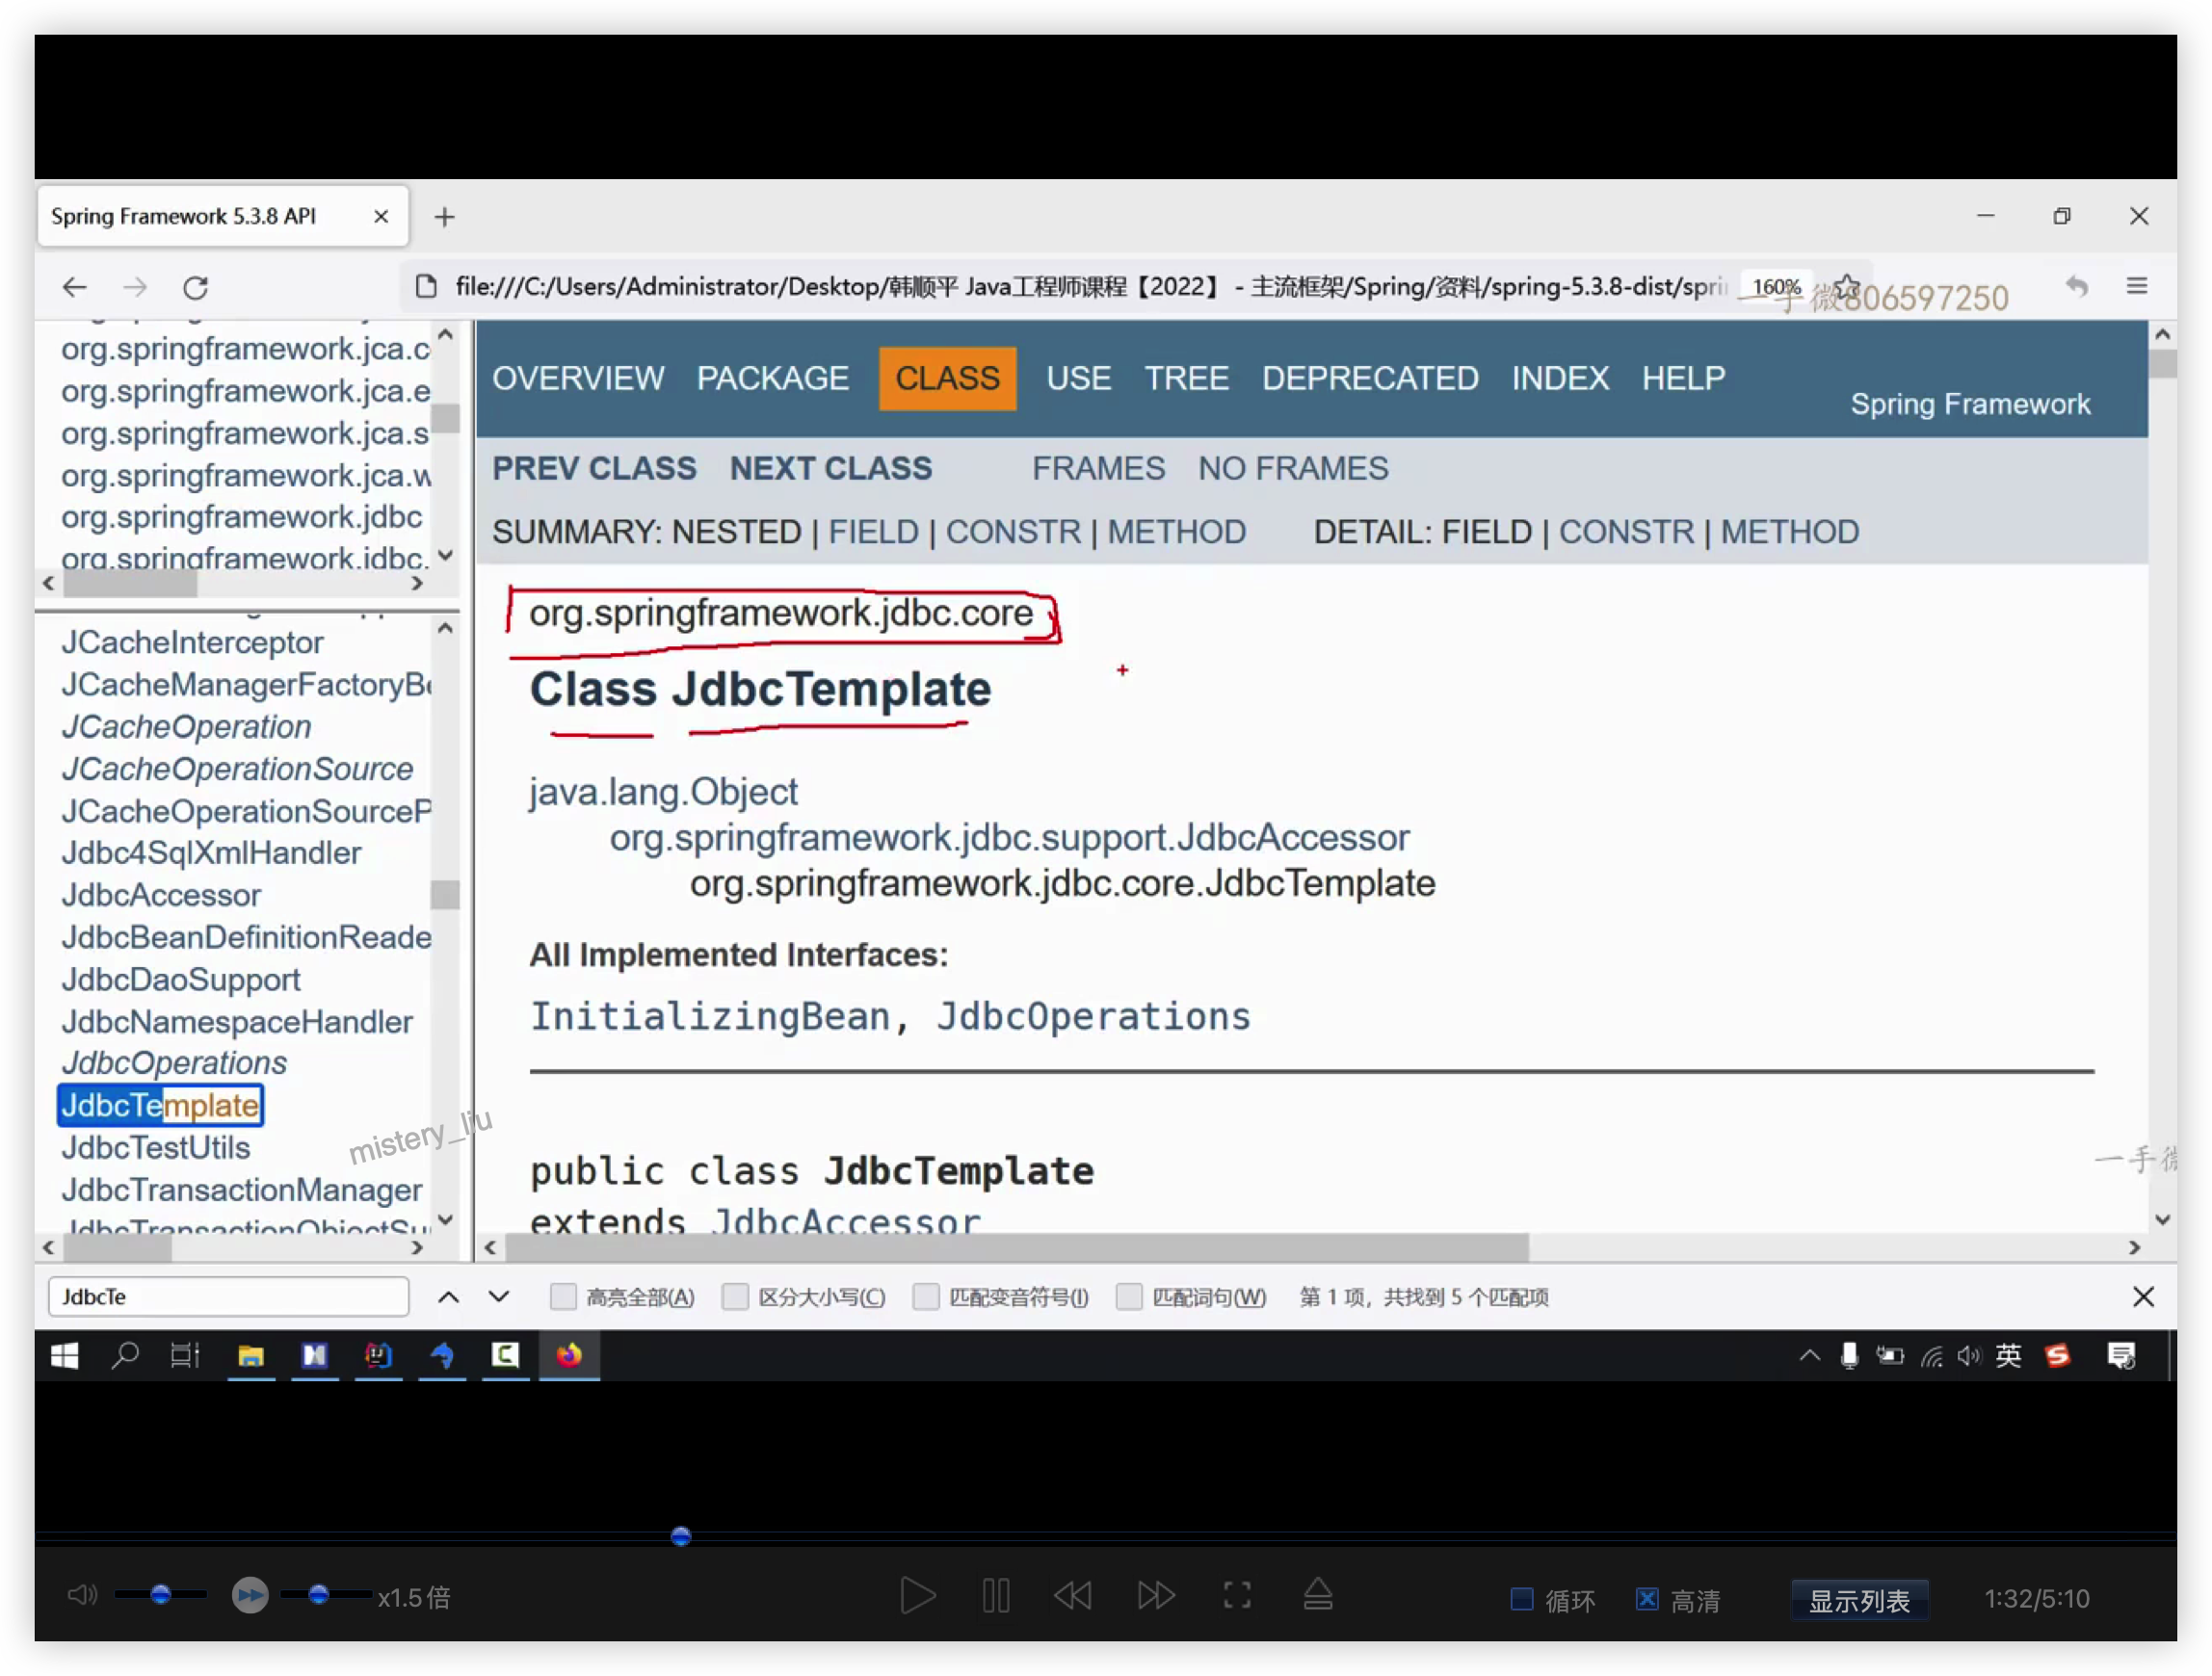Click the USE navigation tab
Screen dimensions: 2212x1676
[1078, 379]
